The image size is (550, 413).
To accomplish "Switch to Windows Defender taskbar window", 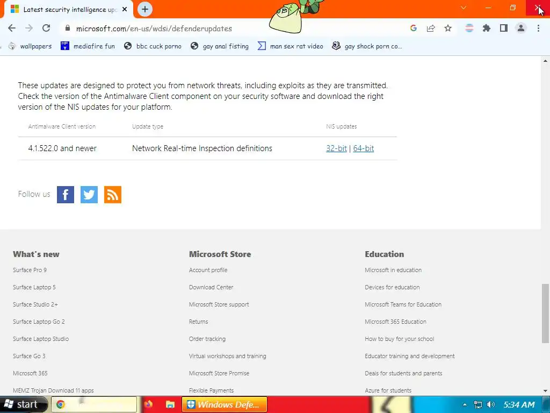I will 225,404.
